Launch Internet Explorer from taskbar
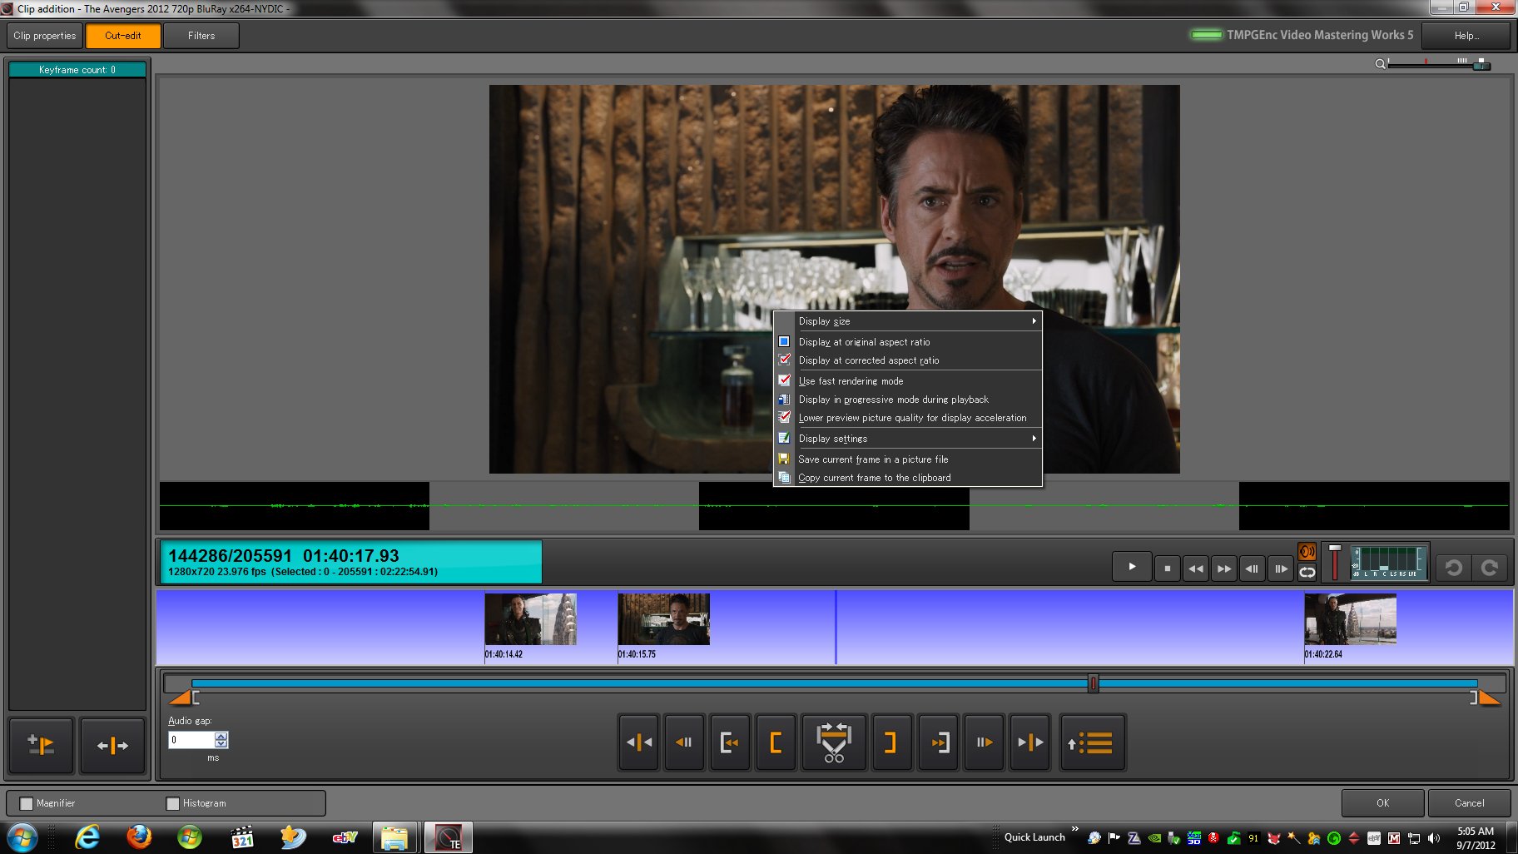This screenshot has width=1518, height=854. 87,837
